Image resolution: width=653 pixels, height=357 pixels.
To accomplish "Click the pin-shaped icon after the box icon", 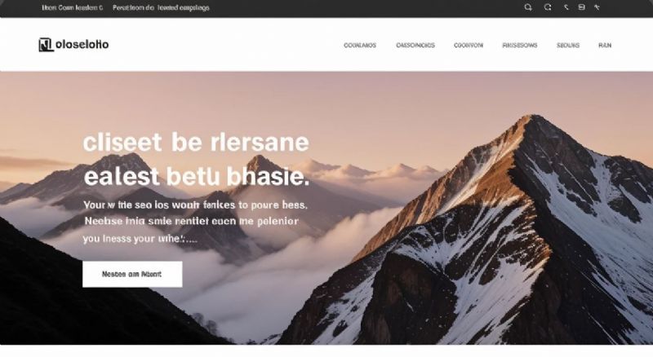I will coord(597,7).
